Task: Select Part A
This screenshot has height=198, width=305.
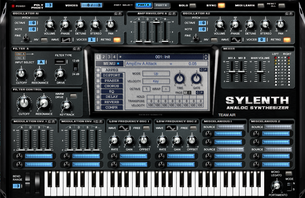Action: 143,5
